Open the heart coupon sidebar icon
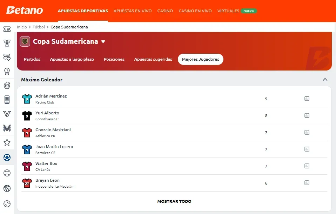The width and height of the screenshot is (336, 214). click(x=7, y=57)
